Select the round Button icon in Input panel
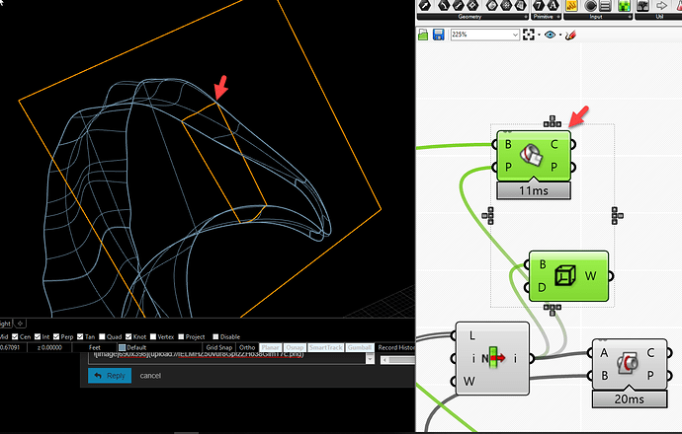682x434 pixels. click(x=591, y=5)
